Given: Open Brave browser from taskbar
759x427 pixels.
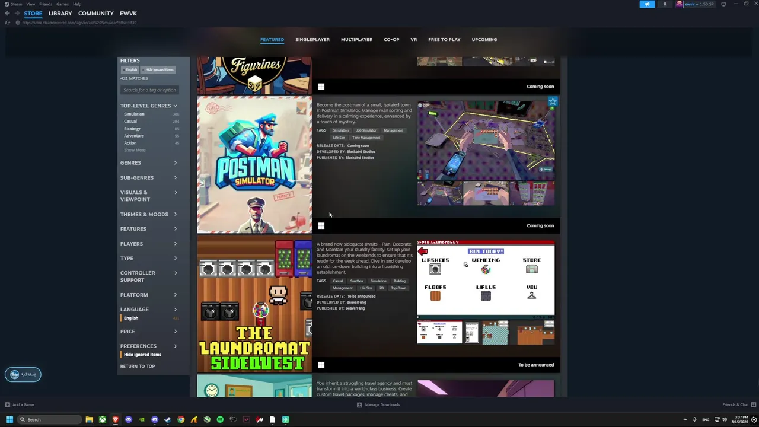Looking at the screenshot, I should pos(115,419).
